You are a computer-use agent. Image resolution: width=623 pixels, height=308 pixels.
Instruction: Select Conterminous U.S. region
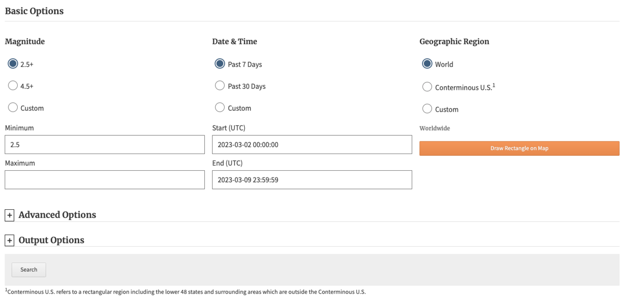(x=427, y=87)
